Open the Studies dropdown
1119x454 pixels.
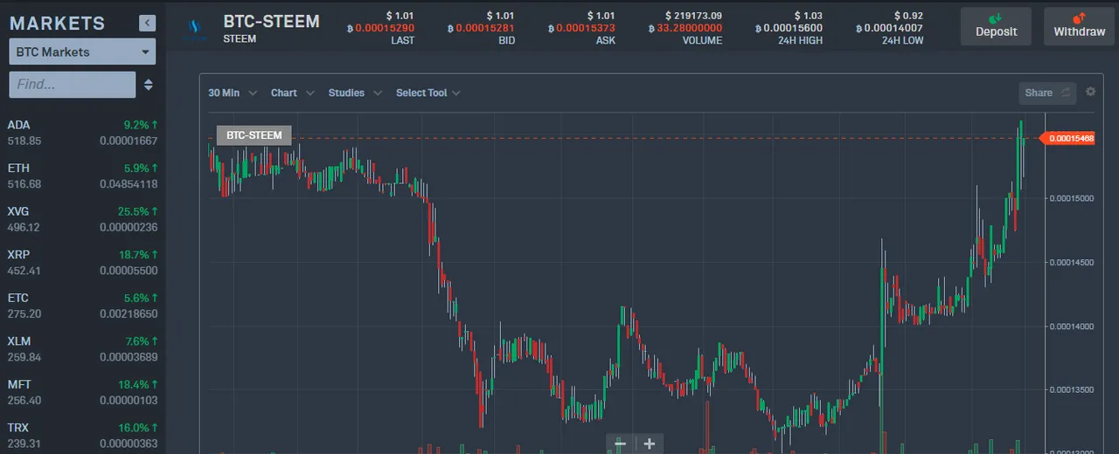point(355,93)
